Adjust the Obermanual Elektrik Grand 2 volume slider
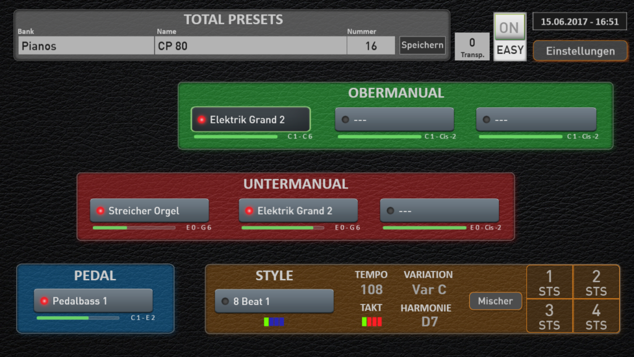 pyautogui.click(x=236, y=137)
